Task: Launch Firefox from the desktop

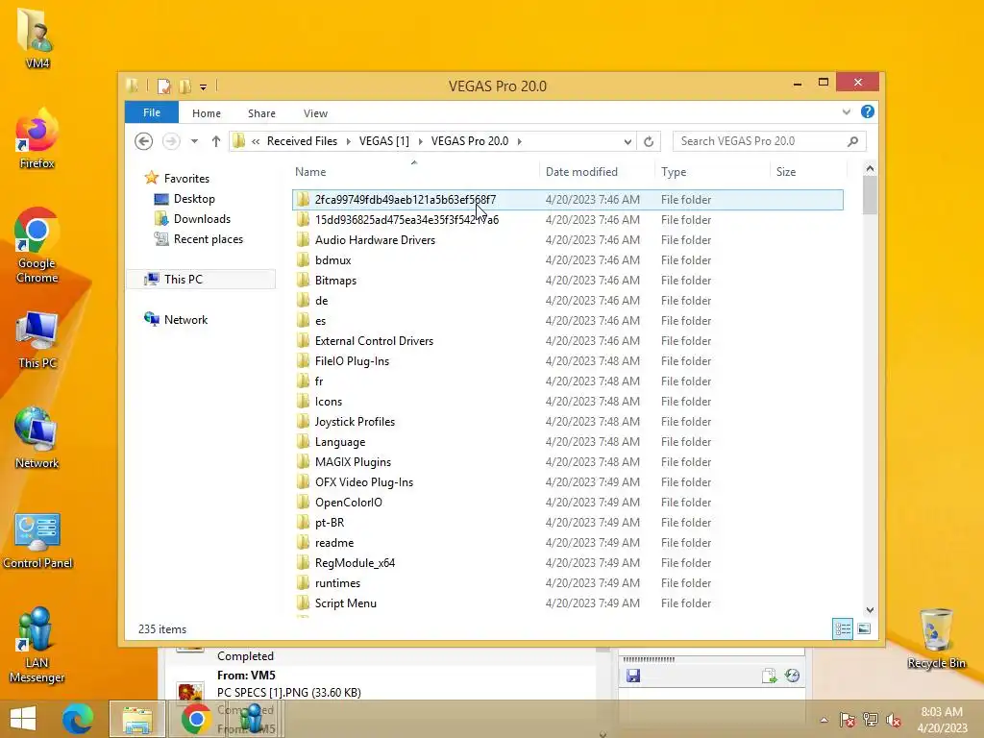Action: [37, 138]
